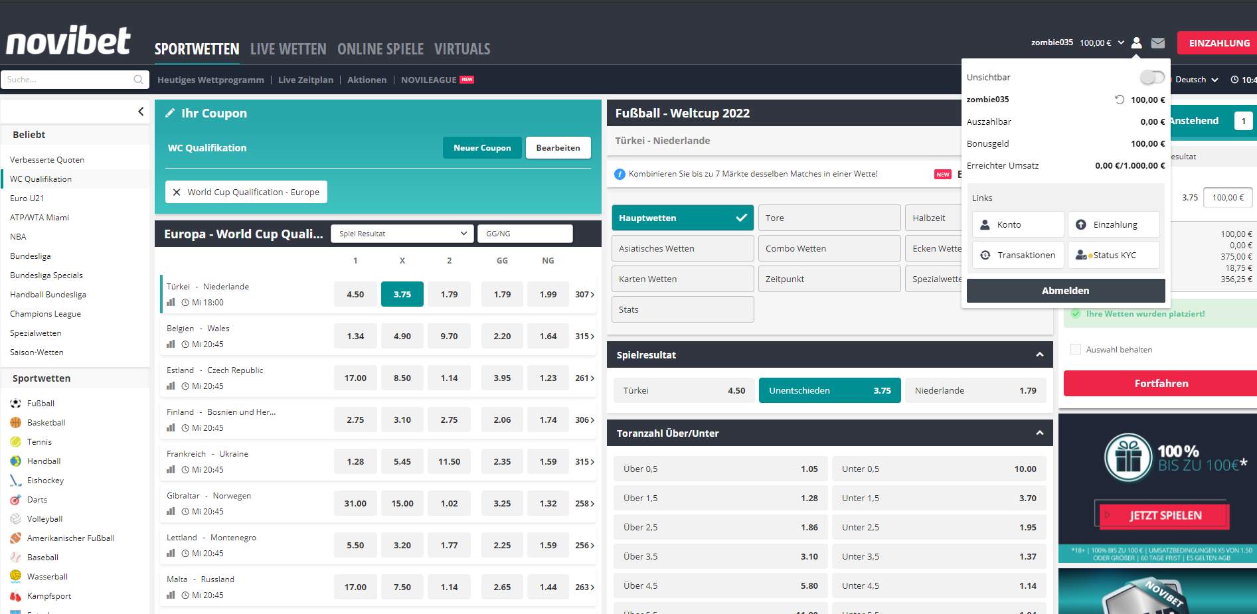Collapse the sidebar with the left chevron
The height and width of the screenshot is (614, 1257).
pyautogui.click(x=141, y=112)
